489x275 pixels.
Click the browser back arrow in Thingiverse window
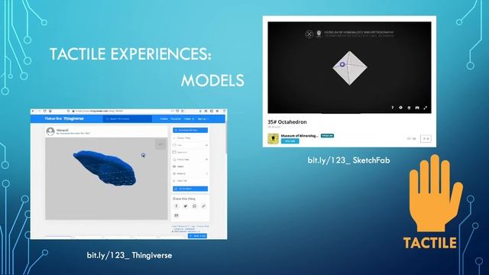[x=34, y=111]
